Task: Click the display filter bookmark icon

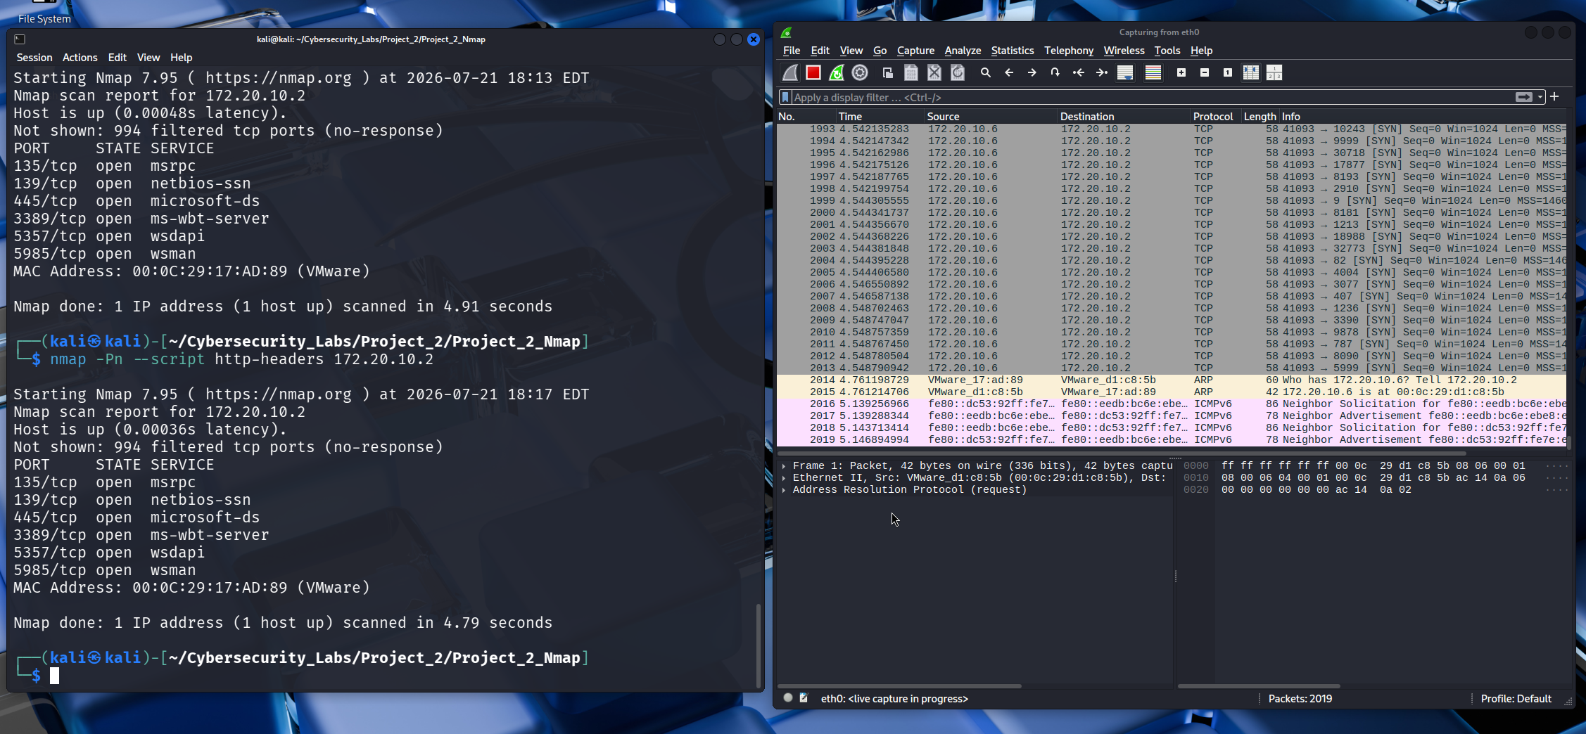Action: coord(785,97)
